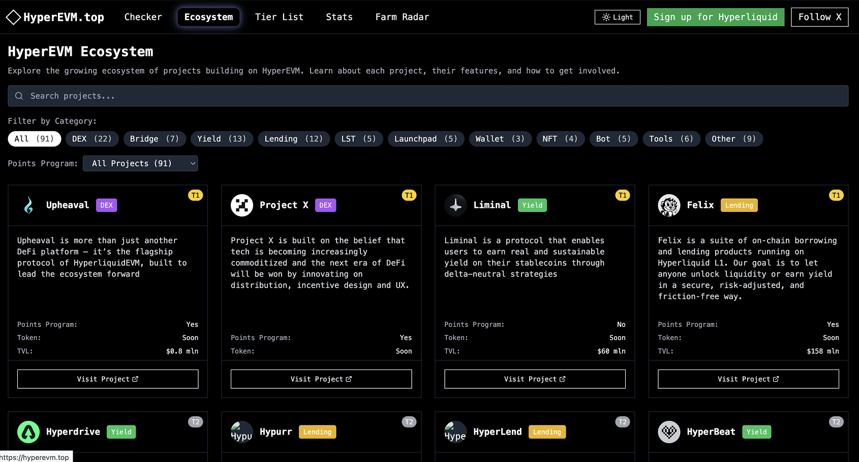
Task: Select the Lending category filter
Action: pos(294,138)
